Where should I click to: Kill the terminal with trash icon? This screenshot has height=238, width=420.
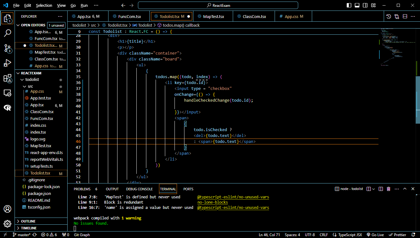click(388, 189)
